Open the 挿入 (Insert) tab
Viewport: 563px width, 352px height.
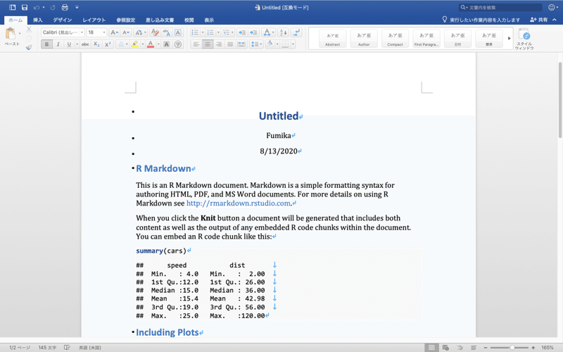pos(38,20)
